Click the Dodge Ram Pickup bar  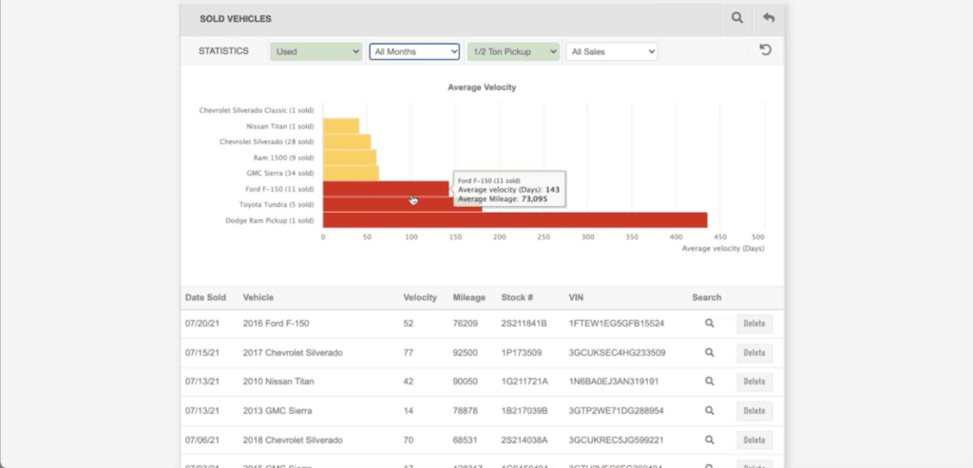[515, 220]
